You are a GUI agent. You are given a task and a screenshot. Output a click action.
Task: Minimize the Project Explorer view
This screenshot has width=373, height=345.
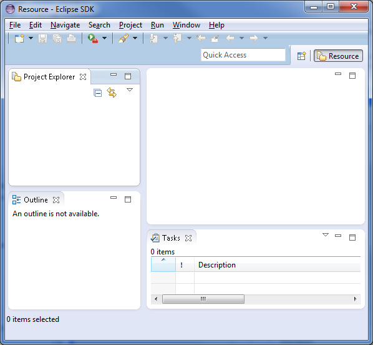click(x=114, y=74)
